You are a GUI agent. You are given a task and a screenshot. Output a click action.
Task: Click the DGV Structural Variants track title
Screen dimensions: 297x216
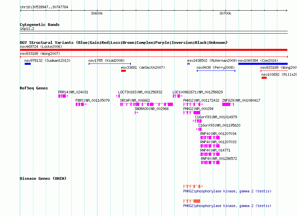(x=124, y=43)
